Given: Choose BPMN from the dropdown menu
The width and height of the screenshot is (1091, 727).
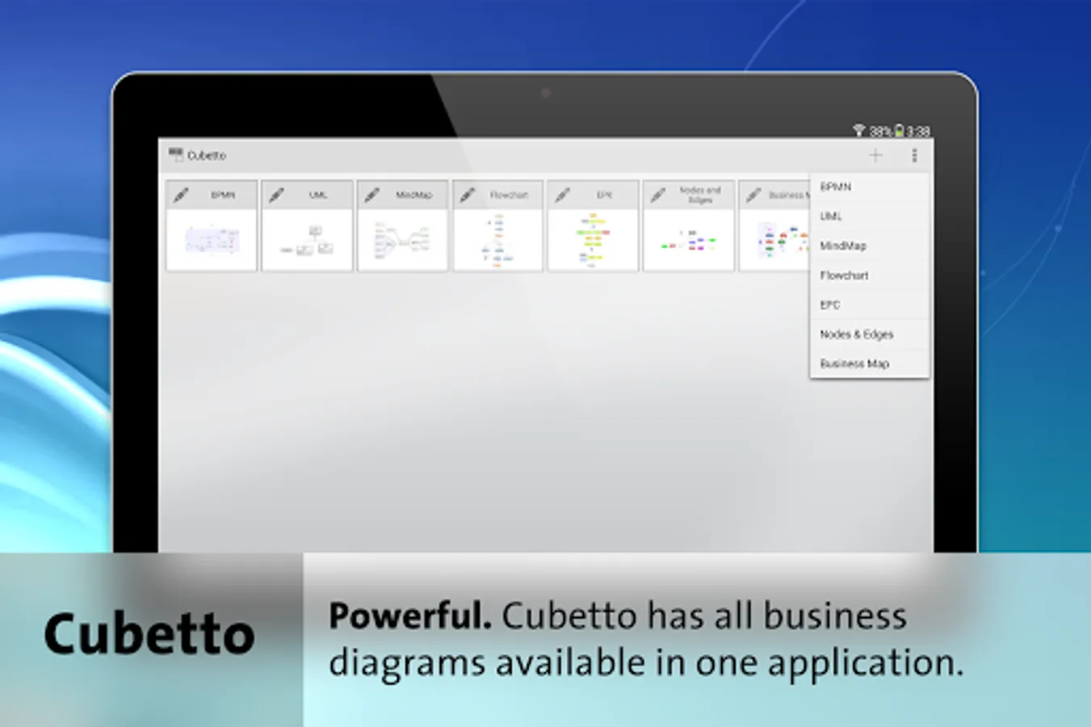Looking at the screenshot, I should pos(870,187).
